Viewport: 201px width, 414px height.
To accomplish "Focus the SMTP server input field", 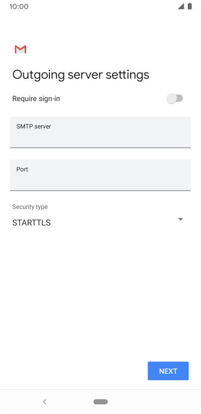I will (100, 132).
